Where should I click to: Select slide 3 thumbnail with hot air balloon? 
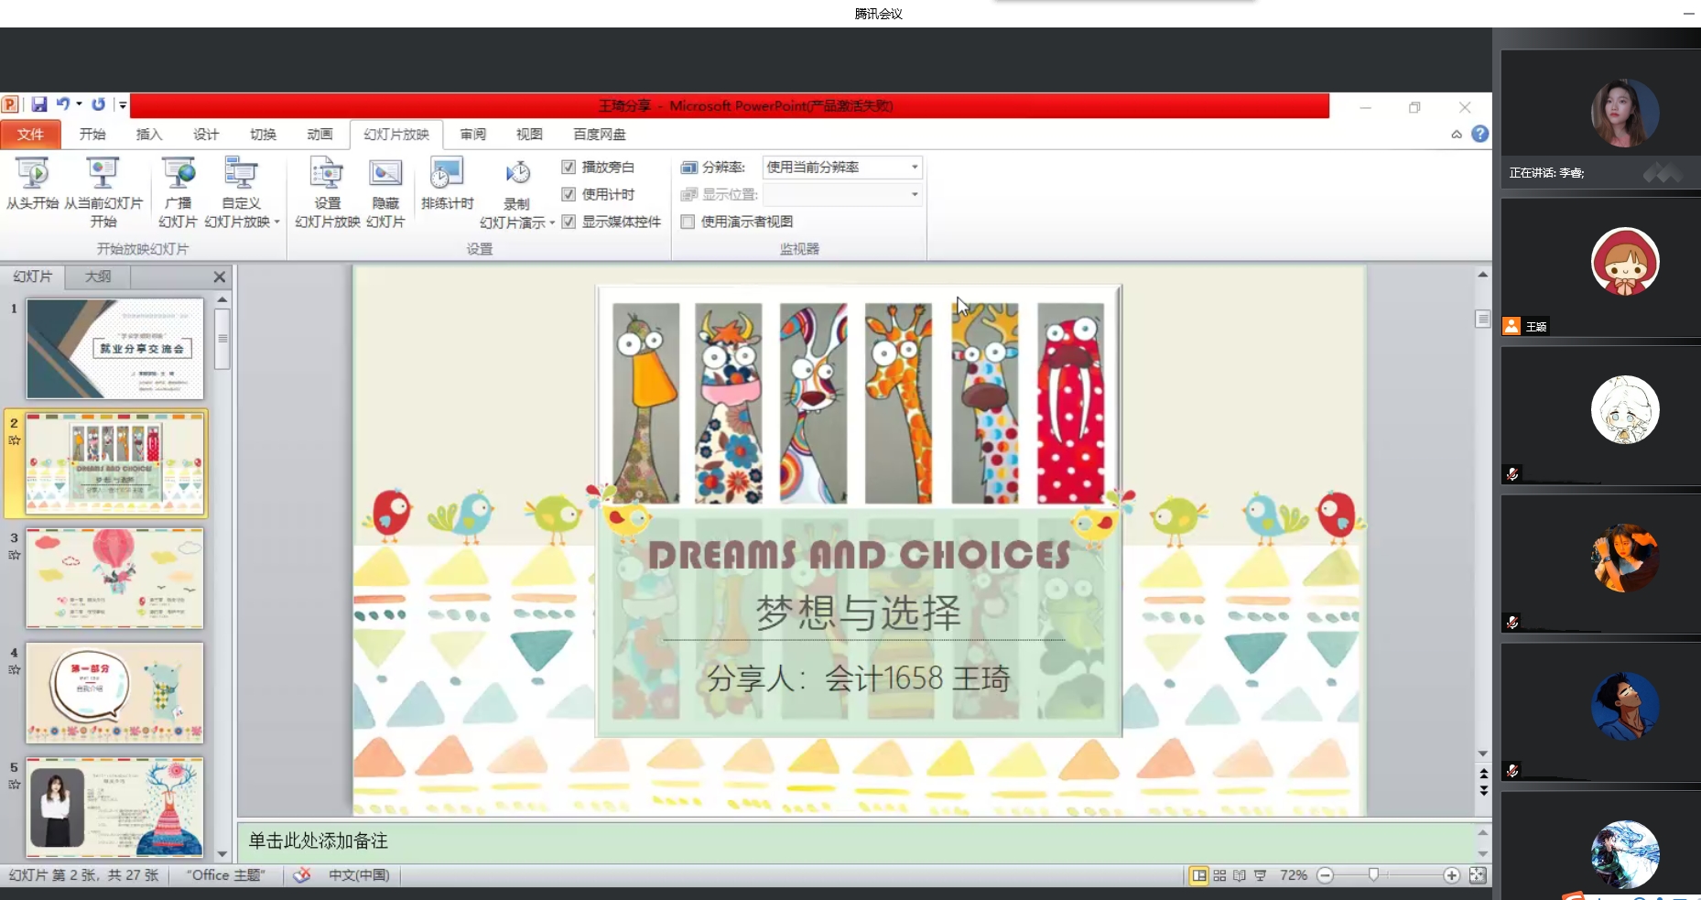(x=114, y=578)
